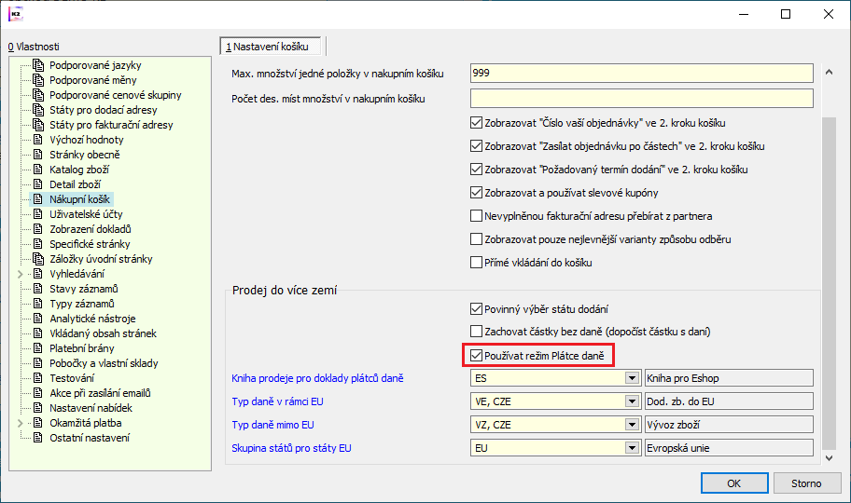This screenshot has width=851, height=503.
Task: Click the Typy záznamů document icon
Action: point(38,304)
